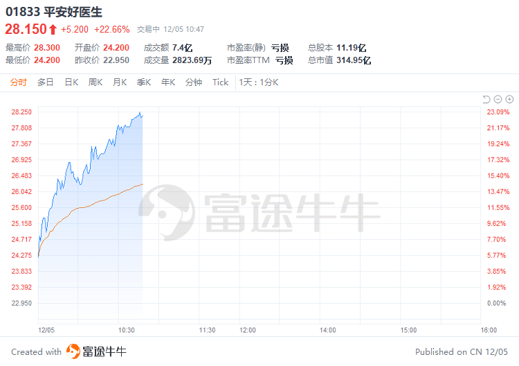The image size is (519, 366).
Task: Click time axis label 10:30
Action: coord(127,330)
